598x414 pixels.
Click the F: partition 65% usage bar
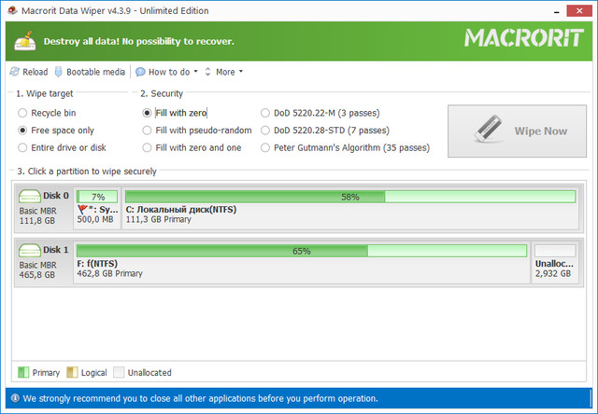(301, 251)
